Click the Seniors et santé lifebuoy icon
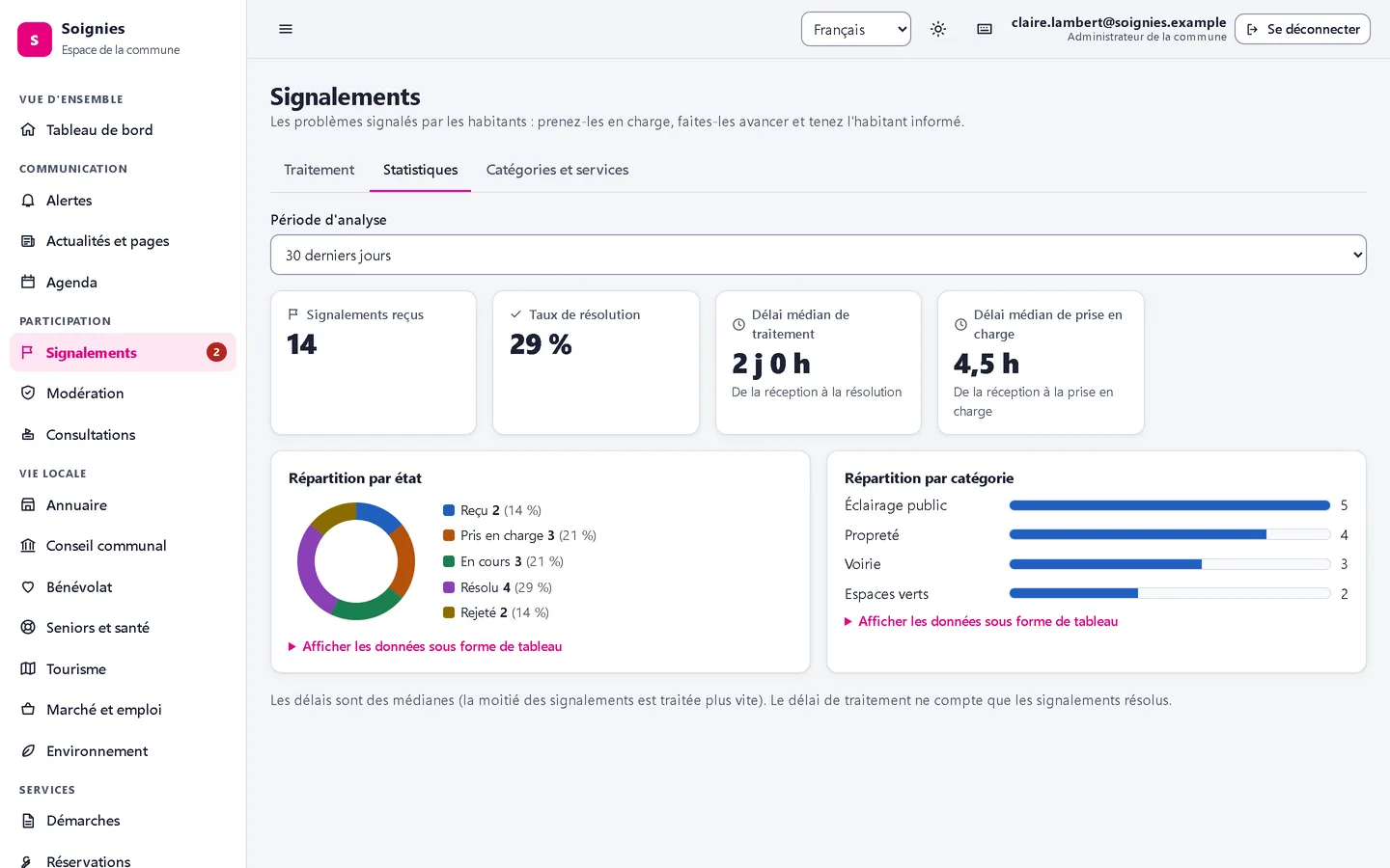This screenshot has width=1390, height=868. pyautogui.click(x=28, y=628)
